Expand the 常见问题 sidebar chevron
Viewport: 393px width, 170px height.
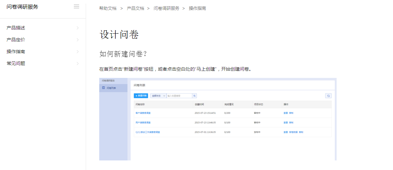pyautogui.click(x=78, y=64)
